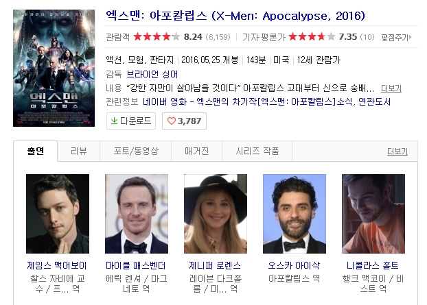This screenshot has height=305, width=427.
Task: Open the 제임스 맥어보이 photo
Action: pyautogui.click(x=58, y=214)
